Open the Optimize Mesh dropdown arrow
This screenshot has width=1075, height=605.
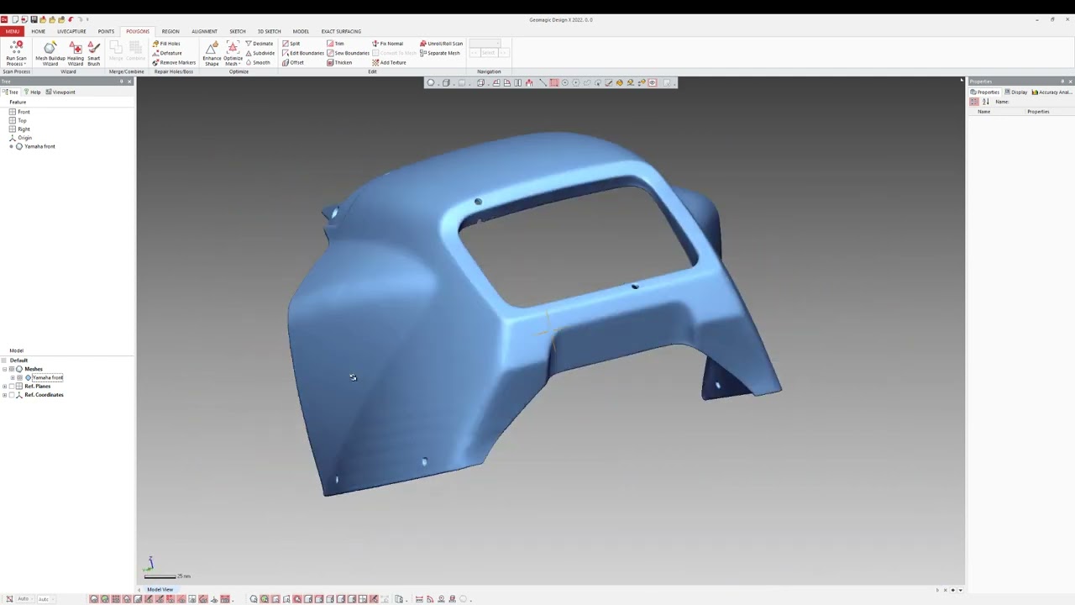[x=239, y=64]
